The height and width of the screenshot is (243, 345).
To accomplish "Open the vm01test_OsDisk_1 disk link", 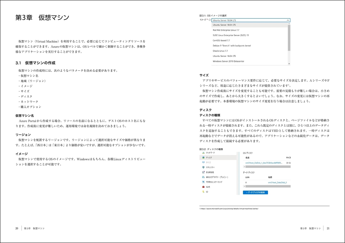I will pos(264,162).
